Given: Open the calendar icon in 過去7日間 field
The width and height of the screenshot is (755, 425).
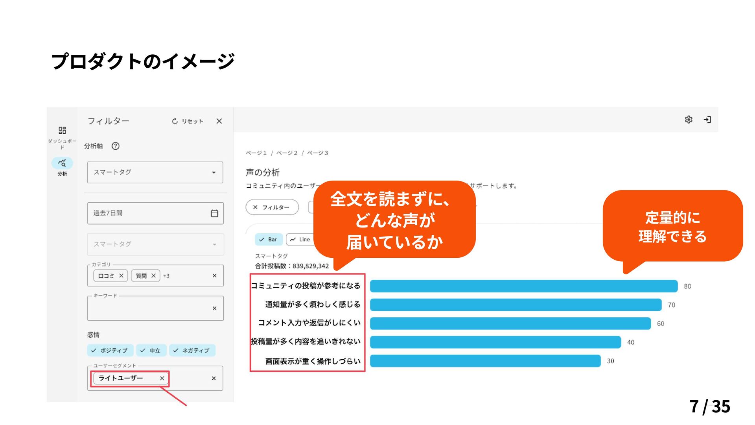Looking at the screenshot, I should coord(214,213).
